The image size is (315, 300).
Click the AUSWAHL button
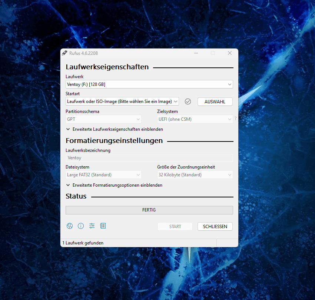click(x=215, y=101)
